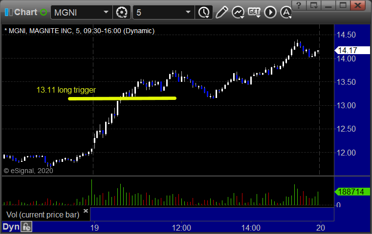Expand the interval dropdown arrow
Image resolution: width=372 pixels, height=234 pixels.
(x=188, y=12)
